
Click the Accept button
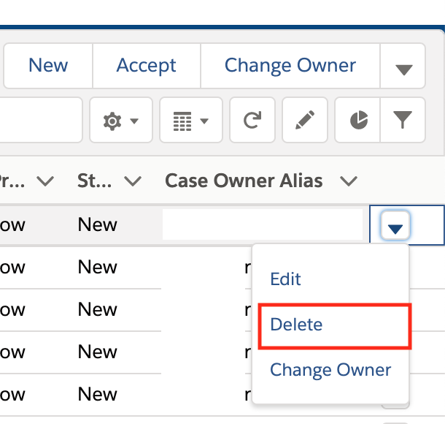coord(146,66)
